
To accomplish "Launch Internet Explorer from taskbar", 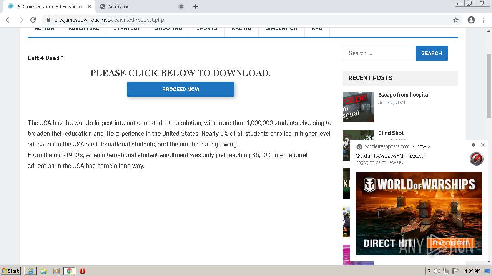I will [x=30, y=271].
